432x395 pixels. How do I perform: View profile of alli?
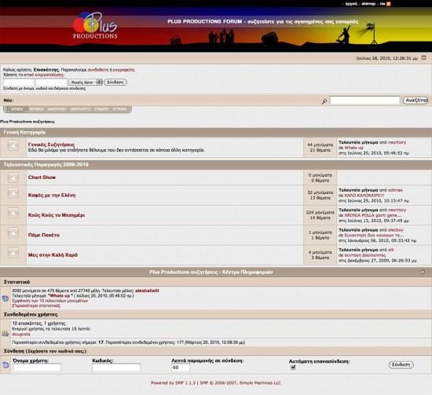point(390,250)
